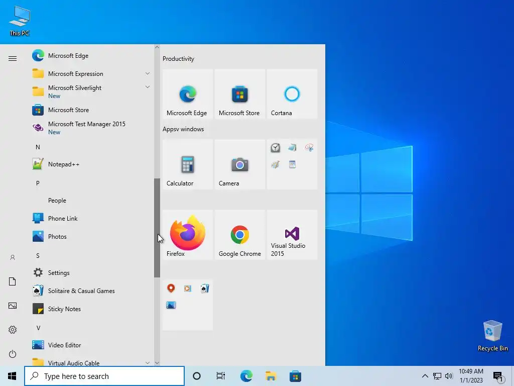Click the Solitaire cards icon in folder tile

pyautogui.click(x=205, y=288)
